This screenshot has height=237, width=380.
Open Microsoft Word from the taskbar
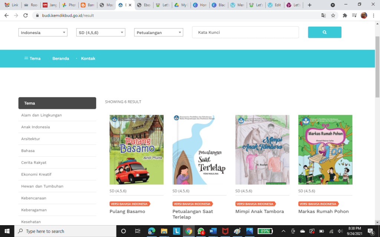click(x=213, y=231)
